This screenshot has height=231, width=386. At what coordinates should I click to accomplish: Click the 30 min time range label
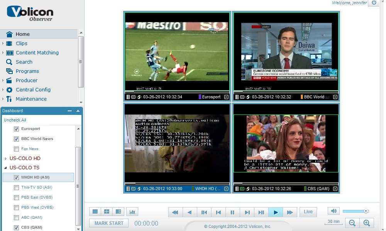pyautogui.click(x=334, y=221)
